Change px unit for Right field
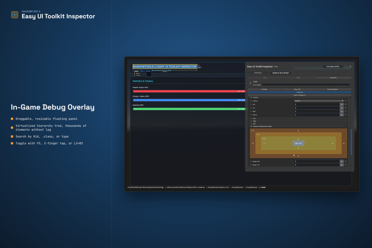The height and width of the screenshot is (248, 372). pyautogui.click(x=342, y=111)
